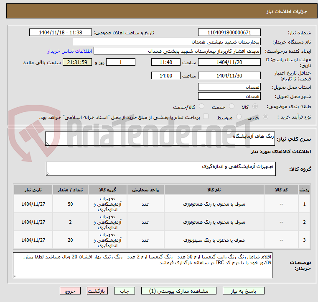Click the توضیحات خریدار text area
This screenshot has height=302, width=318.
(x=142, y=265)
